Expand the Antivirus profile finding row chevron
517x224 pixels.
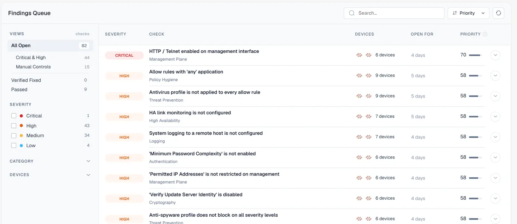pyautogui.click(x=495, y=96)
